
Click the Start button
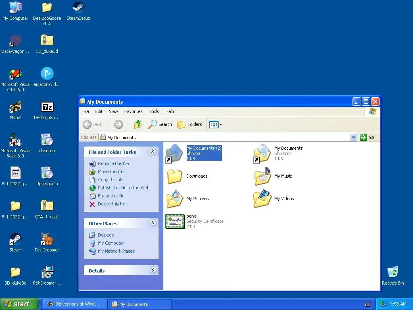[19, 304]
